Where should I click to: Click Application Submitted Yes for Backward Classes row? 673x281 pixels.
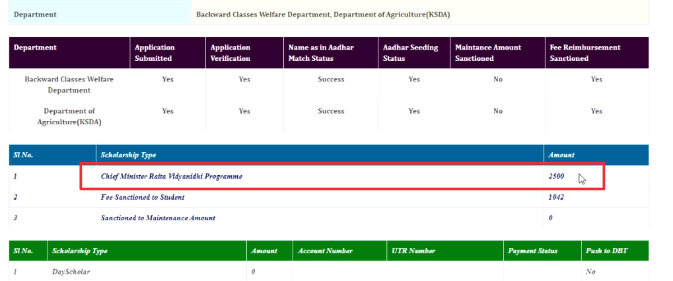(168, 79)
